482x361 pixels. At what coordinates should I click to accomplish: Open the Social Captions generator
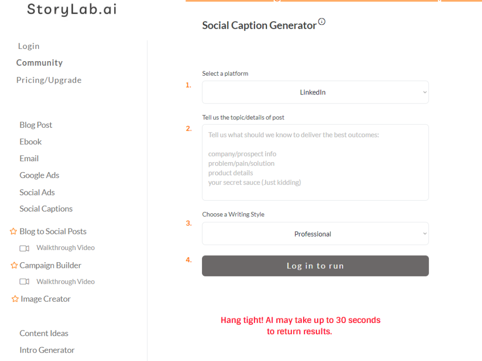pyautogui.click(x=46, y=209)
